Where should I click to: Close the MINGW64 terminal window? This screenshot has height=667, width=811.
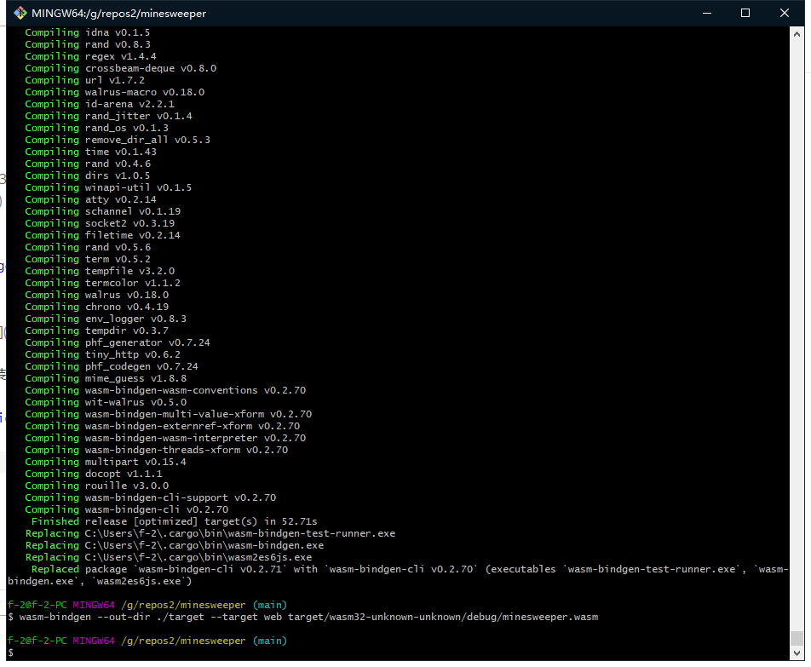click(x=785, y=14)
